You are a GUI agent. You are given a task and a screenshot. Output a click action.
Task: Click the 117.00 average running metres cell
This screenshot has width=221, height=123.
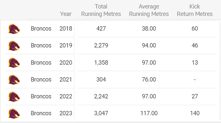point(149,113)
